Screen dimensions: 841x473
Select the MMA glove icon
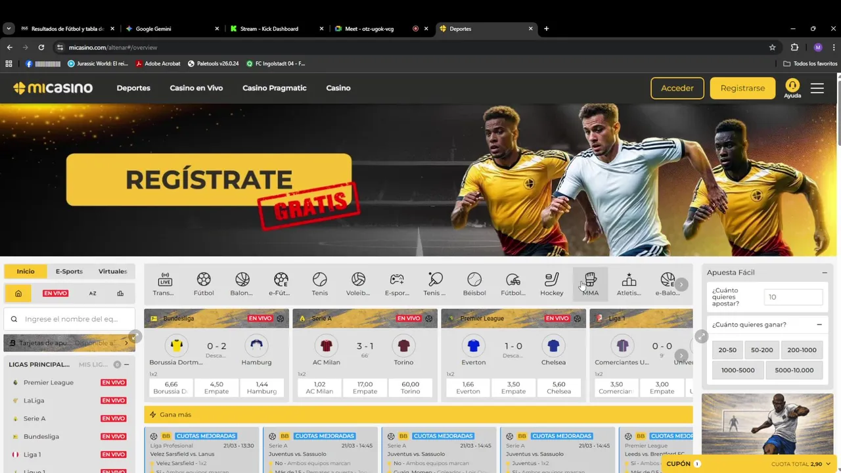coord(590,284)
